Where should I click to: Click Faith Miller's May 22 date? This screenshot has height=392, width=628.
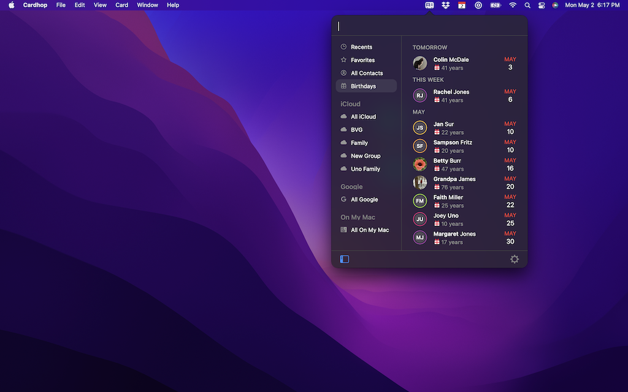[510, 201]
